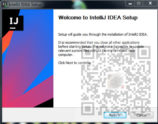Close the Setup window
The image size is (158, 124).
150,3
